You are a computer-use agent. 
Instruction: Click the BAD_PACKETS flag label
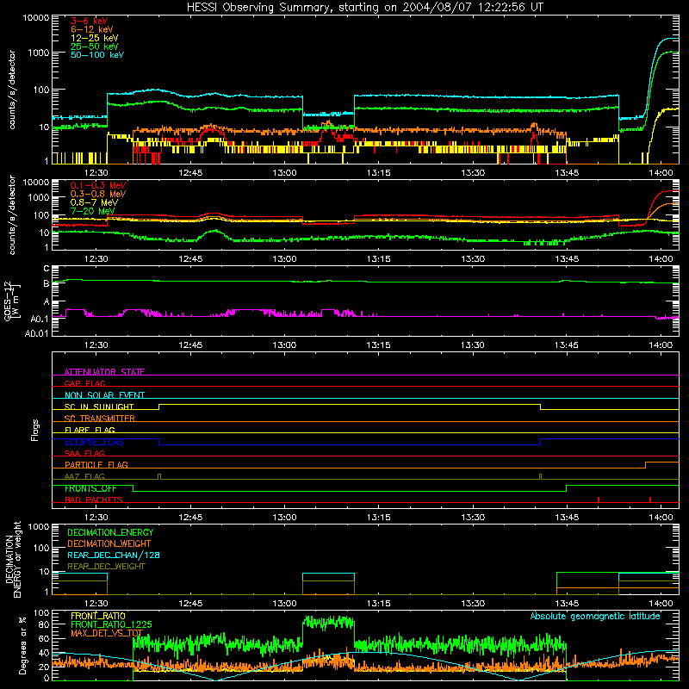click(94, 500)
